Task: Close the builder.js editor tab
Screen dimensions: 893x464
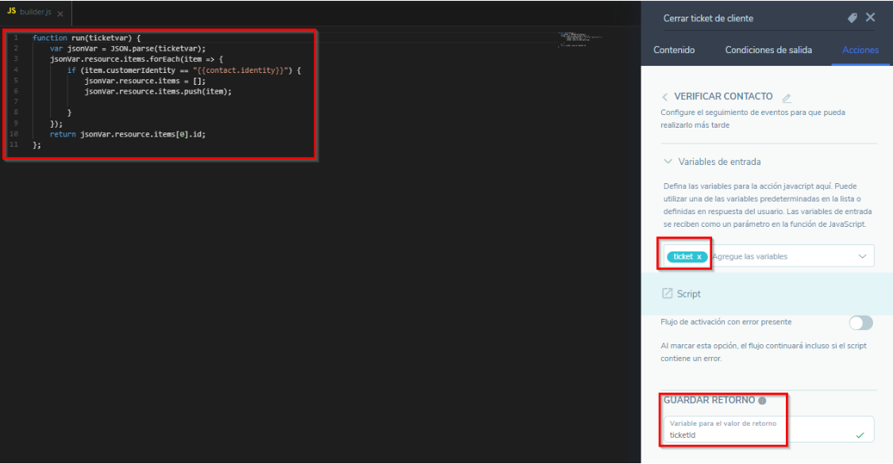Action: [60, 13]
